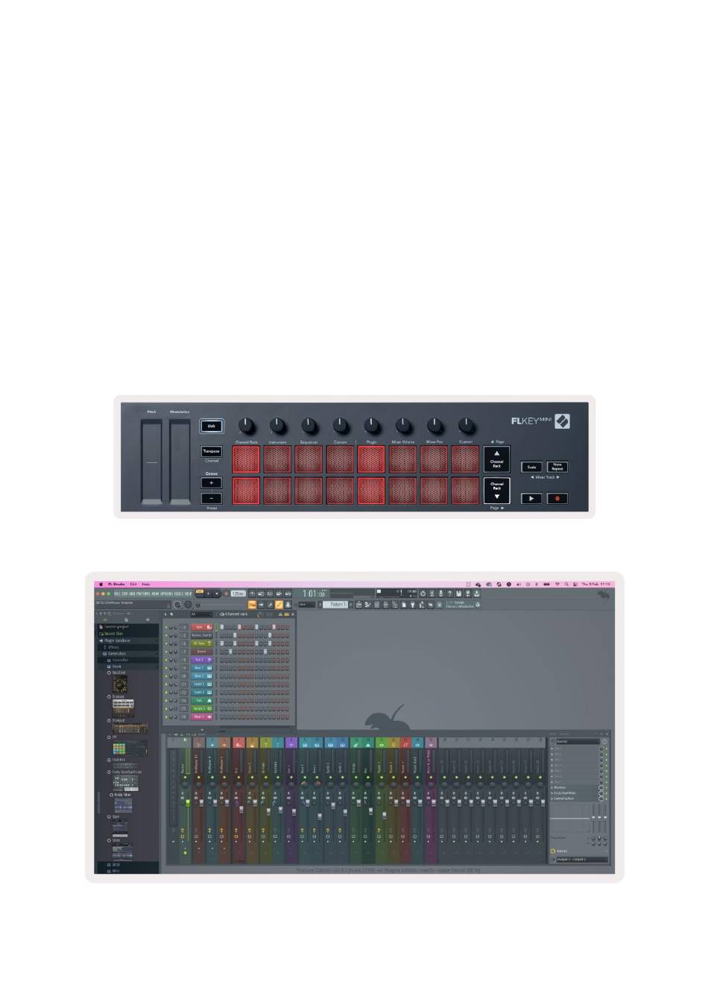Click the red record button on the FLkey Mini
This screenshot has height=1008, width=708.
coord(557,498)
